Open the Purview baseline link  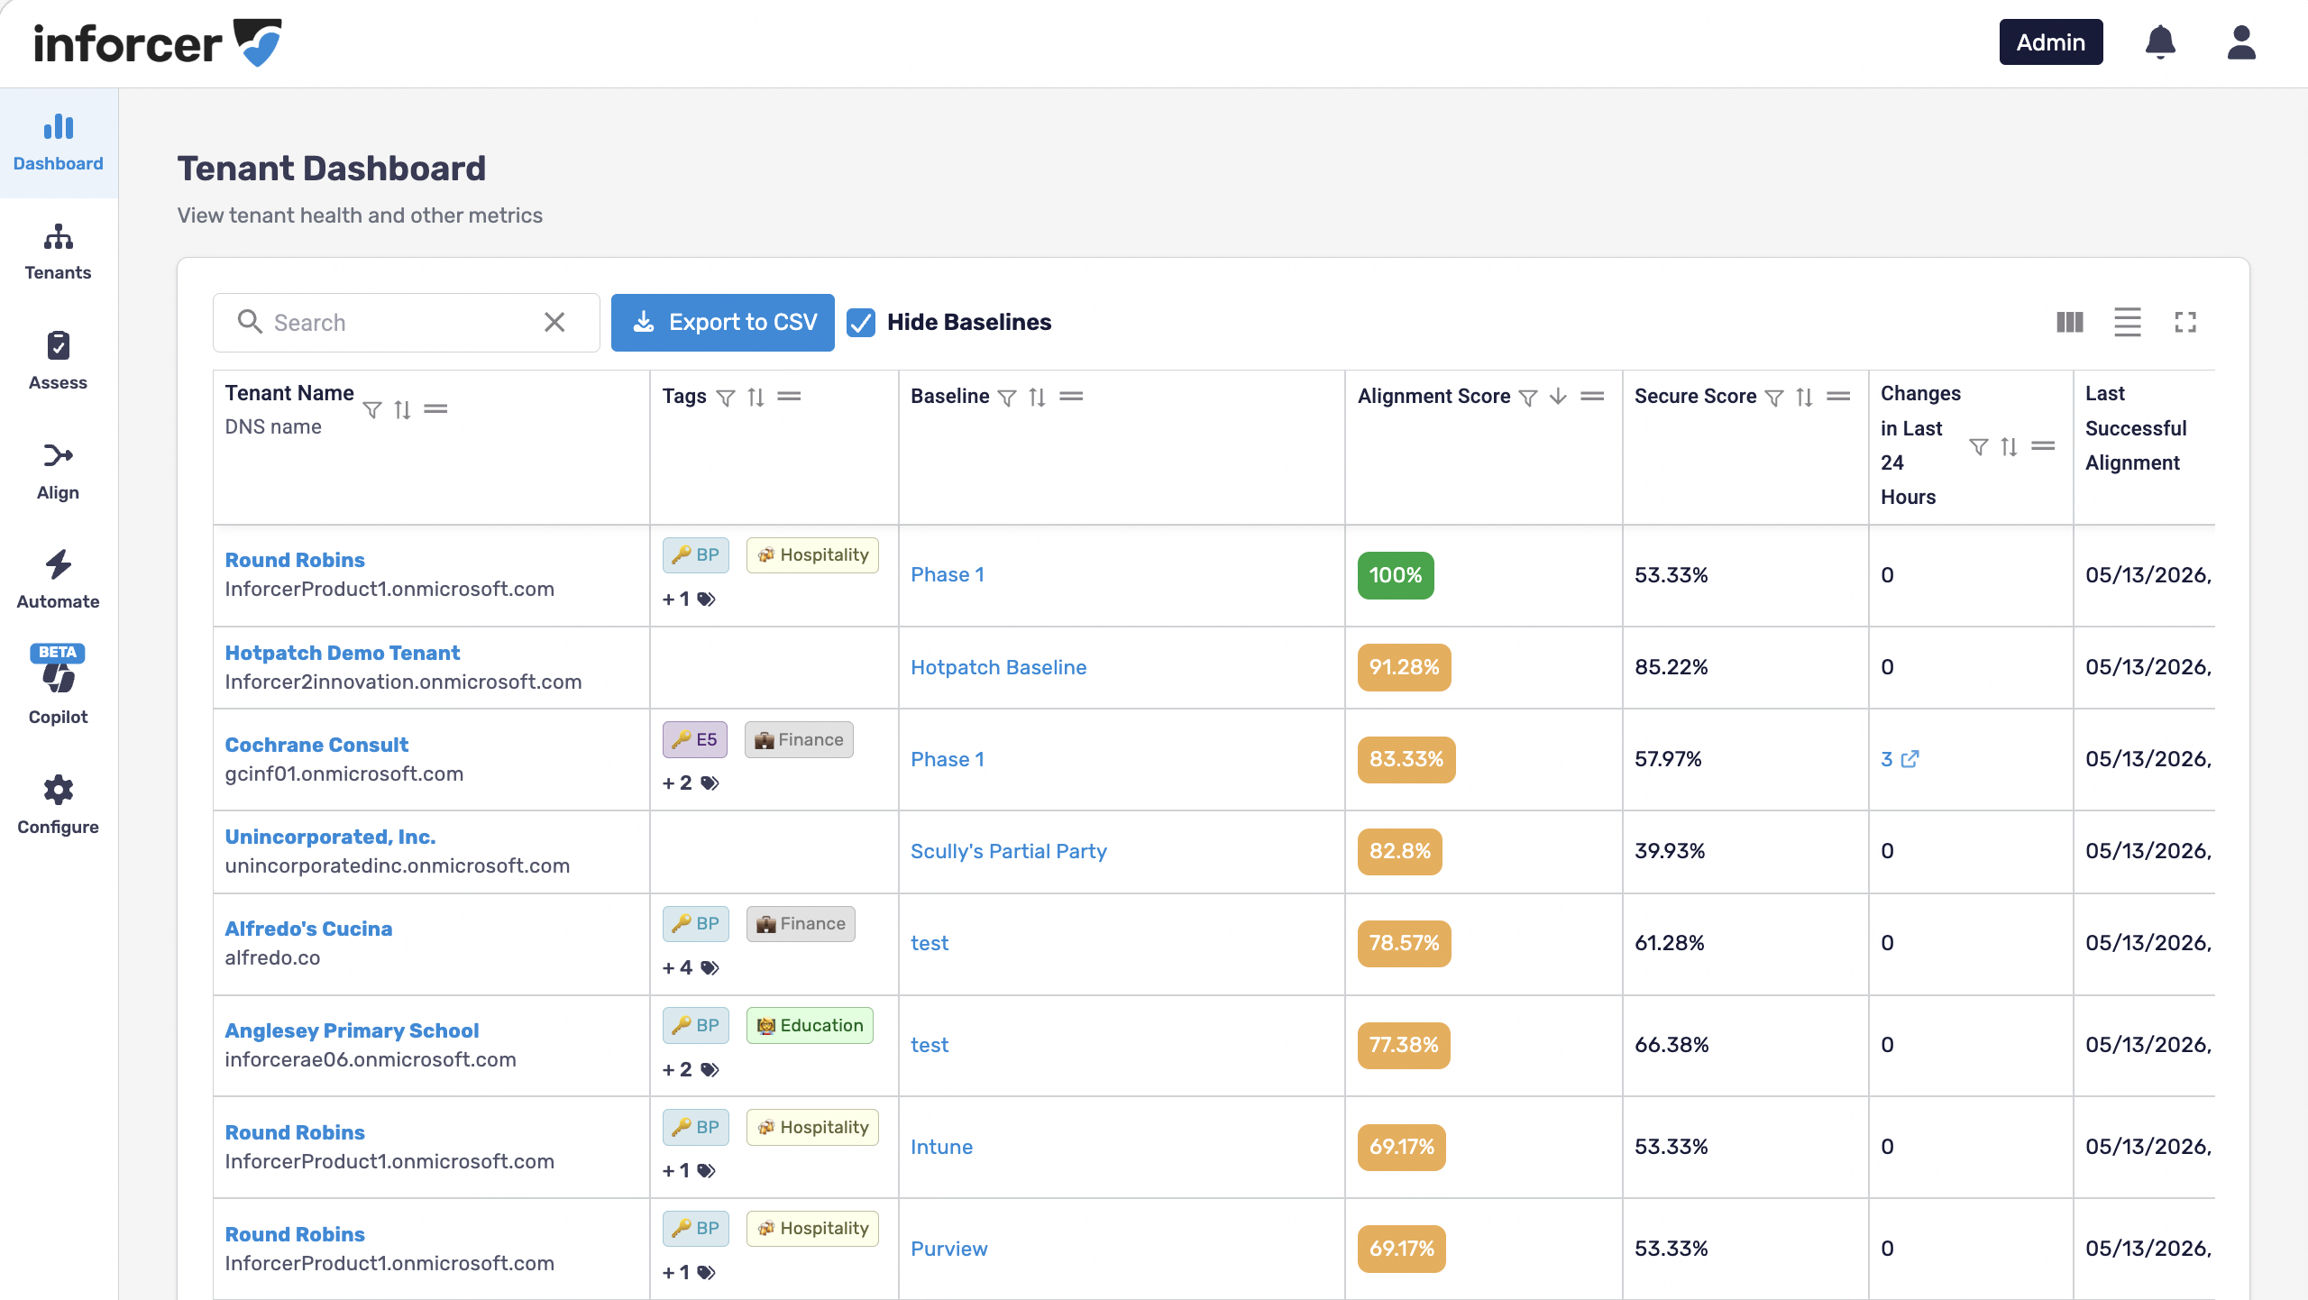pyautogui.click(x=949, y=1249)
